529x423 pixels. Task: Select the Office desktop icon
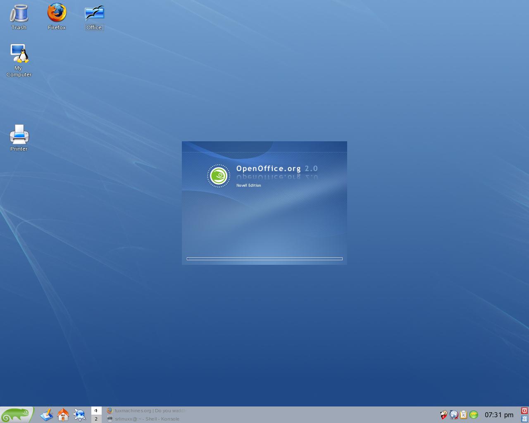[94, 17]
